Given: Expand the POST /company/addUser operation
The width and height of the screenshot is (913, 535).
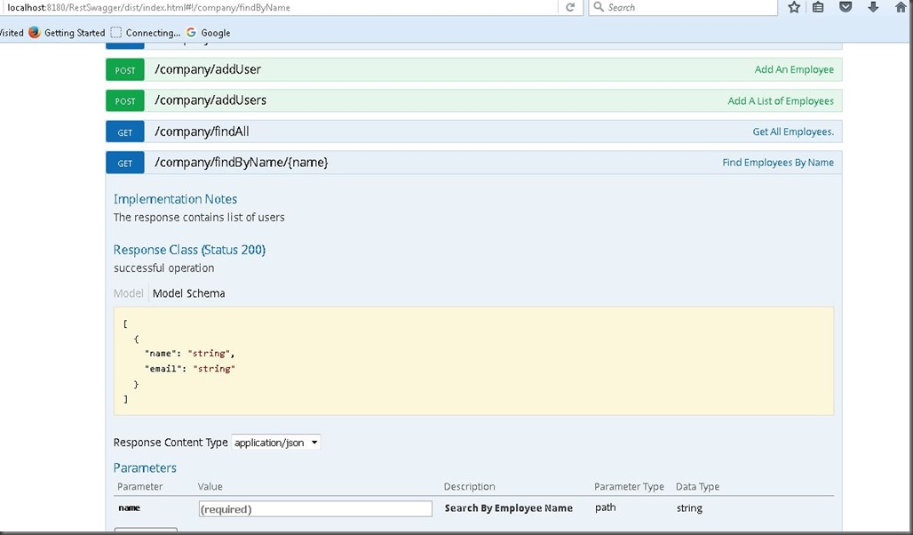Looking at the screenshot, I should point(208,69).
